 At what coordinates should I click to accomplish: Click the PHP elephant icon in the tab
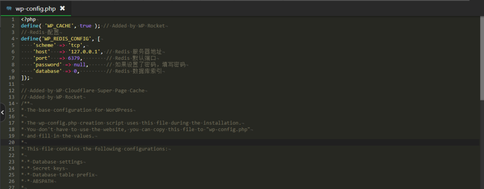(9, 8)
